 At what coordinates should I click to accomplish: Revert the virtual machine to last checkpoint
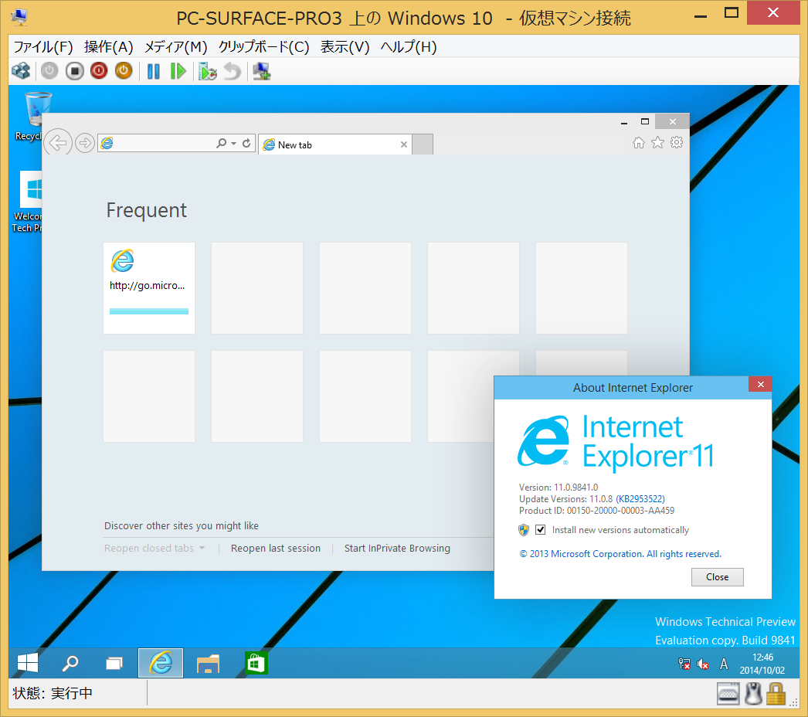[231, 70]
